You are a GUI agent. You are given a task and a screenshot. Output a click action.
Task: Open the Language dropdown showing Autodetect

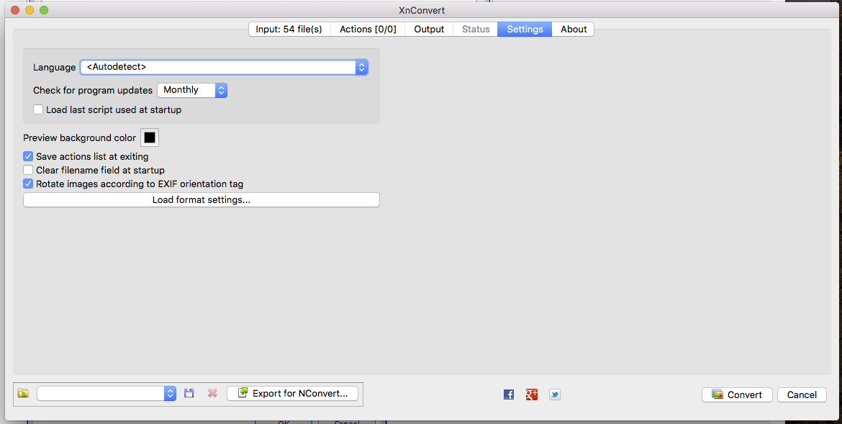tap(224, 67)
